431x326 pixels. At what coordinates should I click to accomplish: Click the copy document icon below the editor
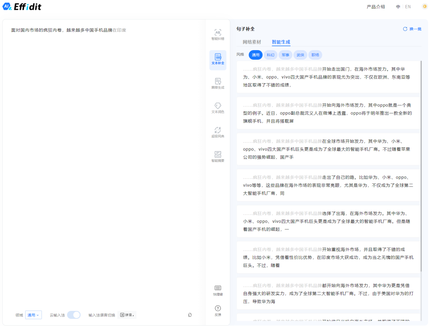coord(190,315)
